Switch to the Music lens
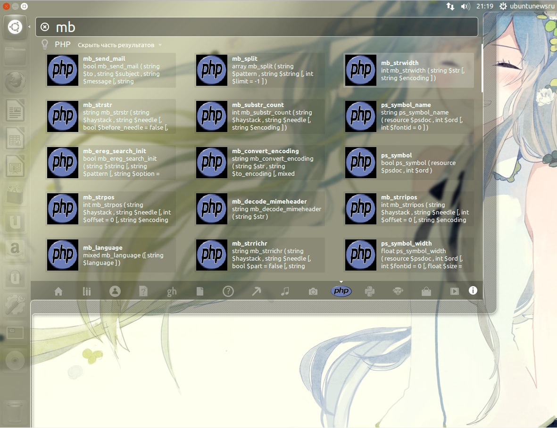 [x=285, y=291]
